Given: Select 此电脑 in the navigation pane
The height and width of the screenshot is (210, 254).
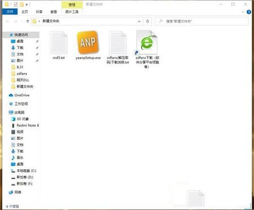Looking at the screenshot, I should click(x=19, y=112).
